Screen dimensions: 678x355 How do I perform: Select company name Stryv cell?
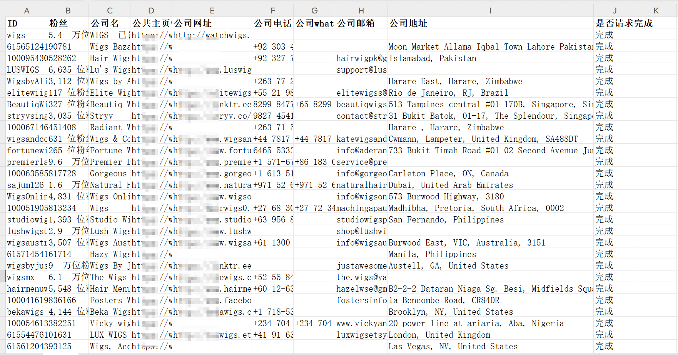click(x=110, y=116)
